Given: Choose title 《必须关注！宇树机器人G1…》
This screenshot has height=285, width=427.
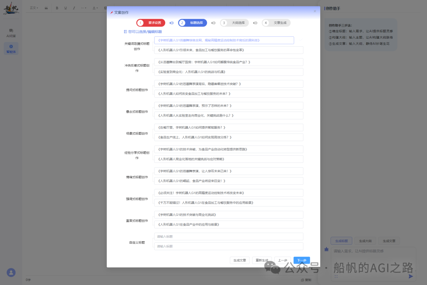Looking at the screenshot, I should [229, 193].
